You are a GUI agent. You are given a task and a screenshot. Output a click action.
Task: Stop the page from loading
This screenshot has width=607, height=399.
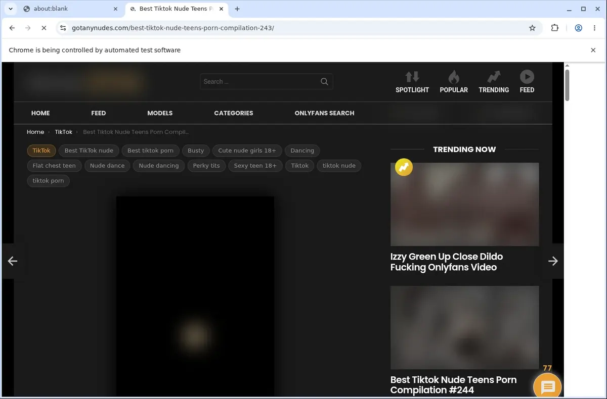point(44,28)
